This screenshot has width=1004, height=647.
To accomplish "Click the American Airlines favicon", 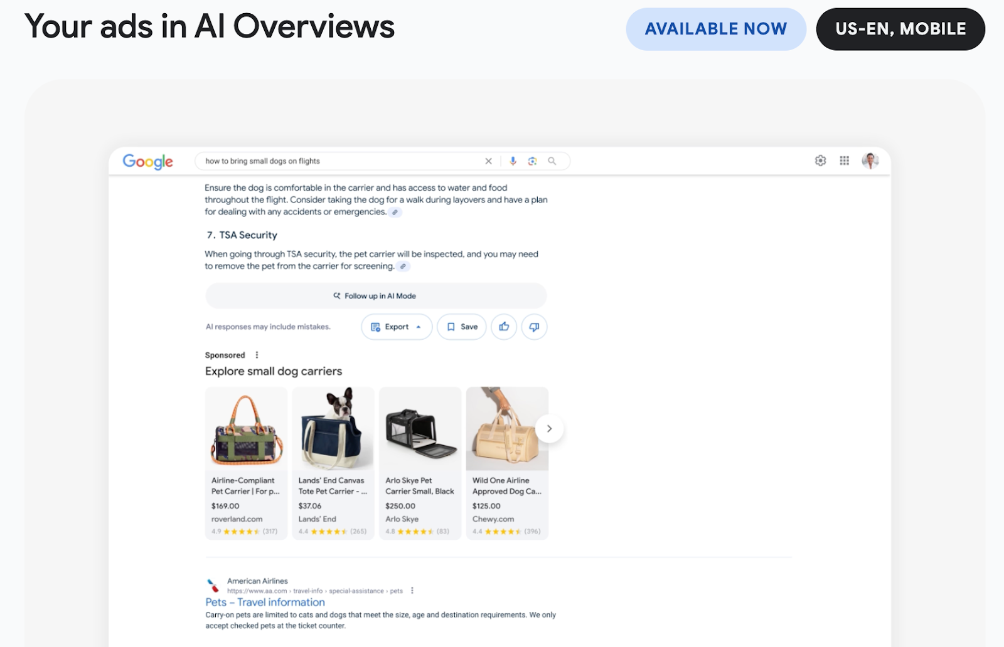I will [x=213, y=586].
